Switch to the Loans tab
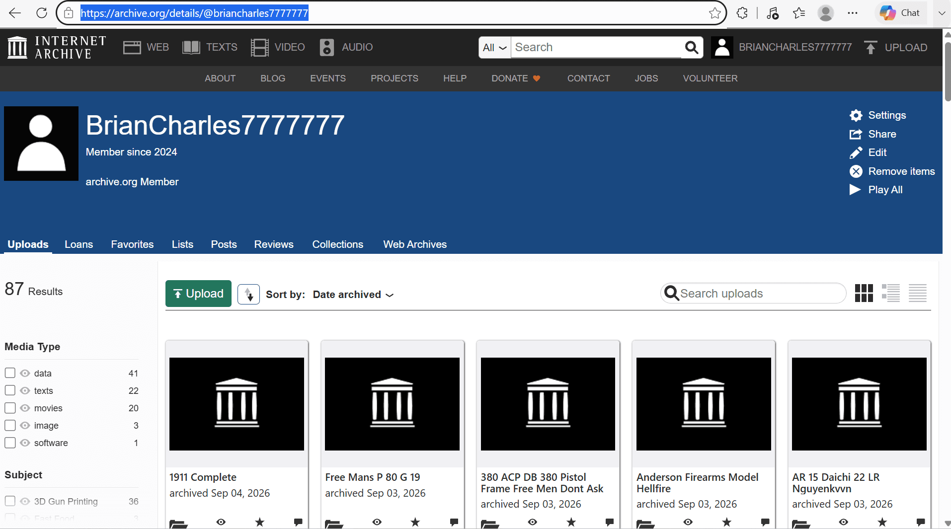Viewport: 951px width, 529px height. point(79,244)
